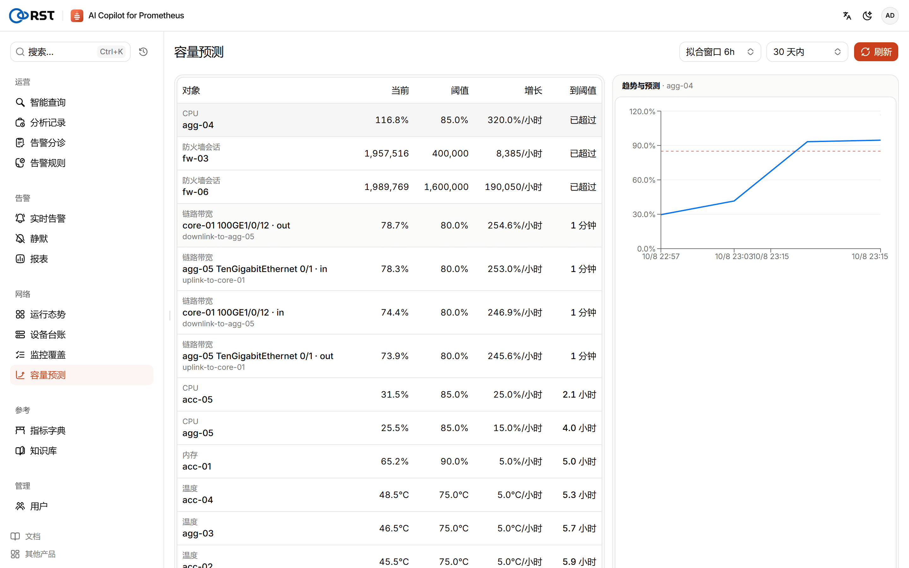Click the 刷新 refresh button

coord(876,52)
